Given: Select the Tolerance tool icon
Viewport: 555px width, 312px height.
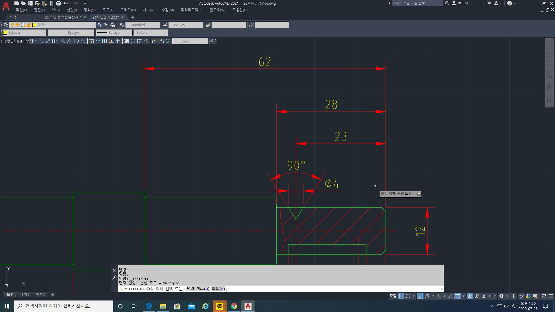Looking at the screenshot, I should tap(126, 41).
